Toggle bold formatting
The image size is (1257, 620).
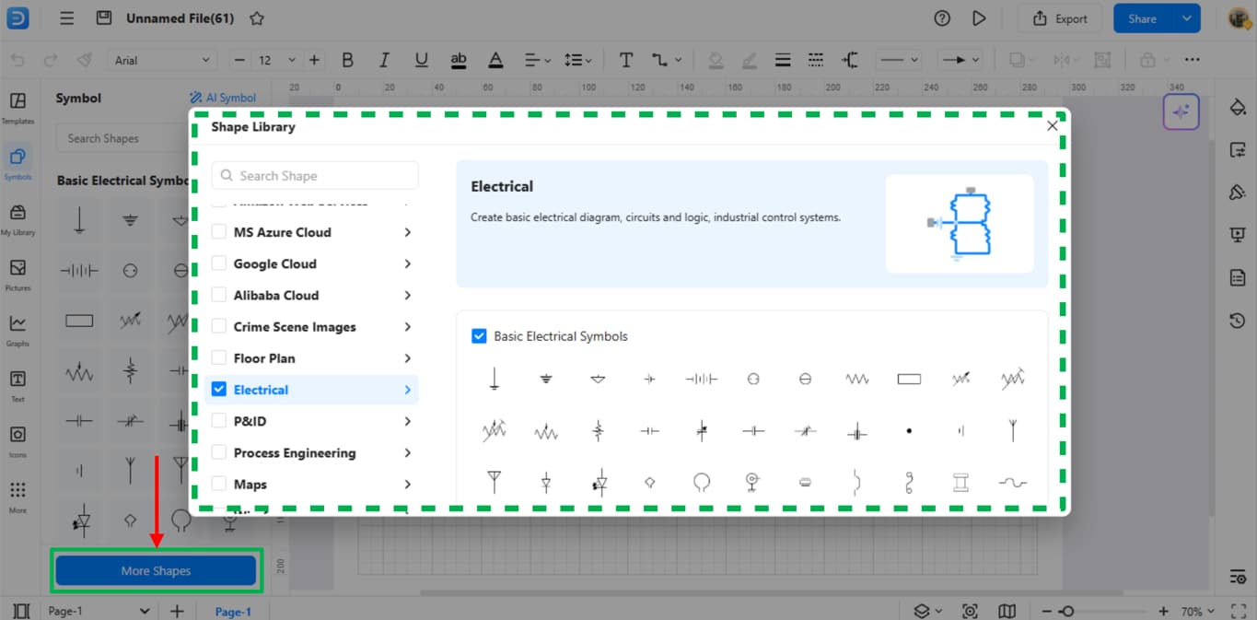pyautogui.click(x=347, y=60)
